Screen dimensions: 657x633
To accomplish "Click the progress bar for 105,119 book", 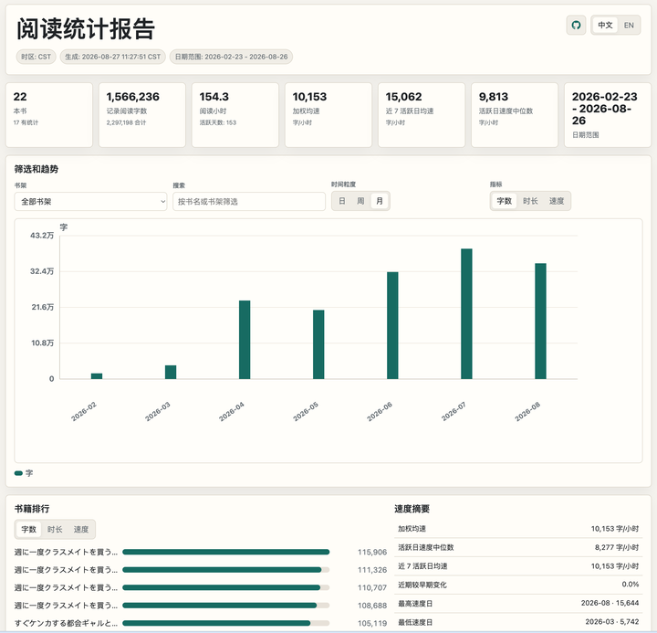I will tap(226, 623).
